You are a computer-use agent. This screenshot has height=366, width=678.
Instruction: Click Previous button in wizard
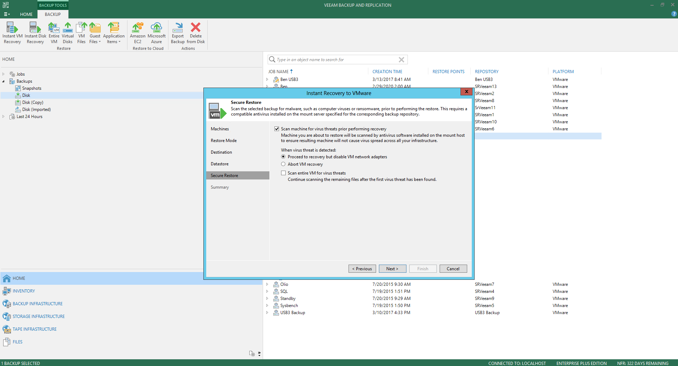point(362,269)
